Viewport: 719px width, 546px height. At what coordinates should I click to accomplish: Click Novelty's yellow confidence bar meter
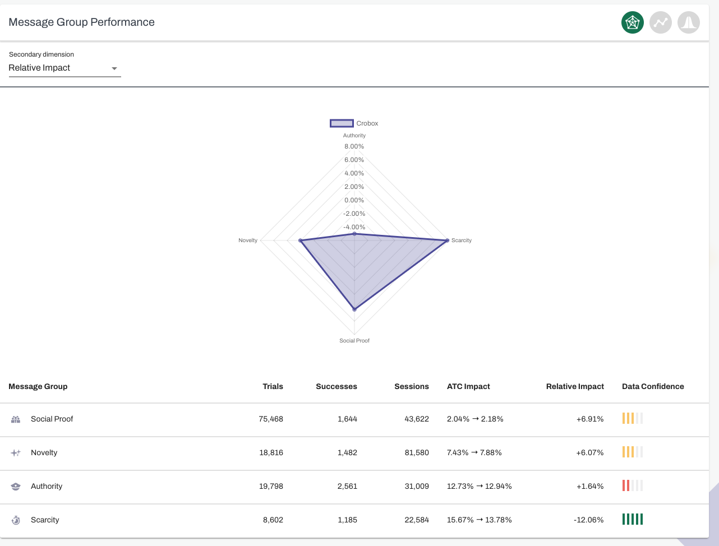click(632, 452)
